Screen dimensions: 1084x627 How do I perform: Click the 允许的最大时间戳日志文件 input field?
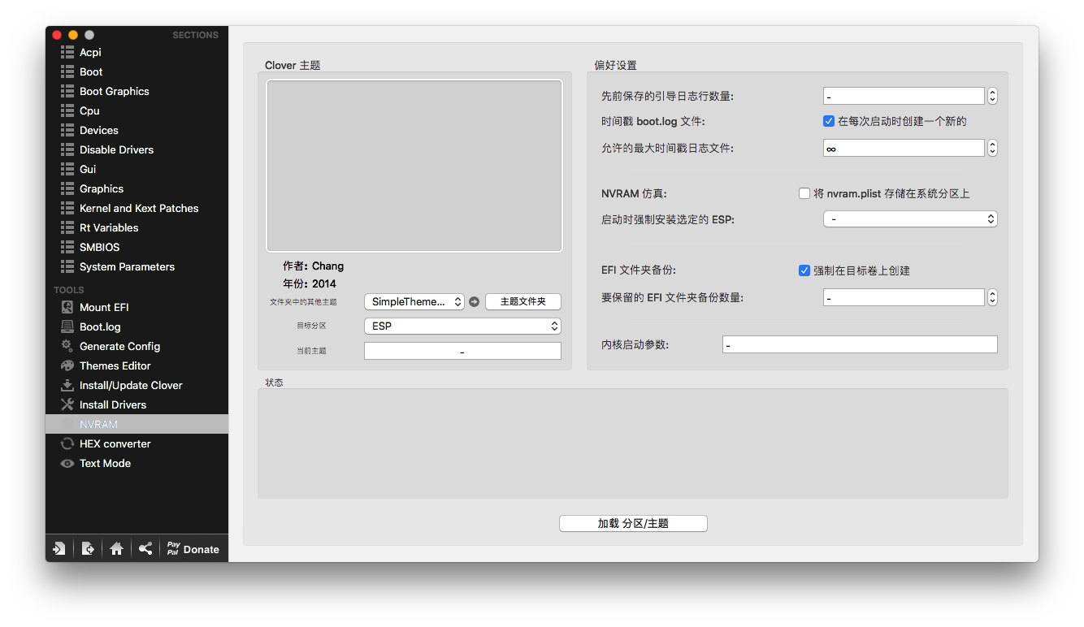(904, 148)
